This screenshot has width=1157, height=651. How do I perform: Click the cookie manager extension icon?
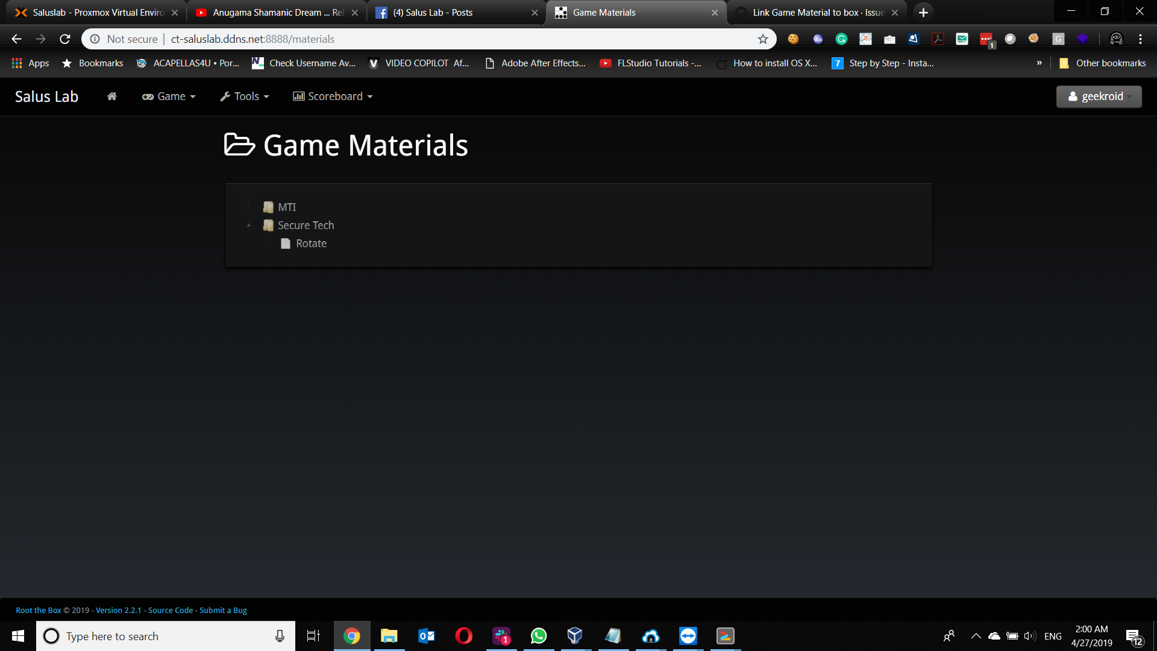[x=793, y=39]
